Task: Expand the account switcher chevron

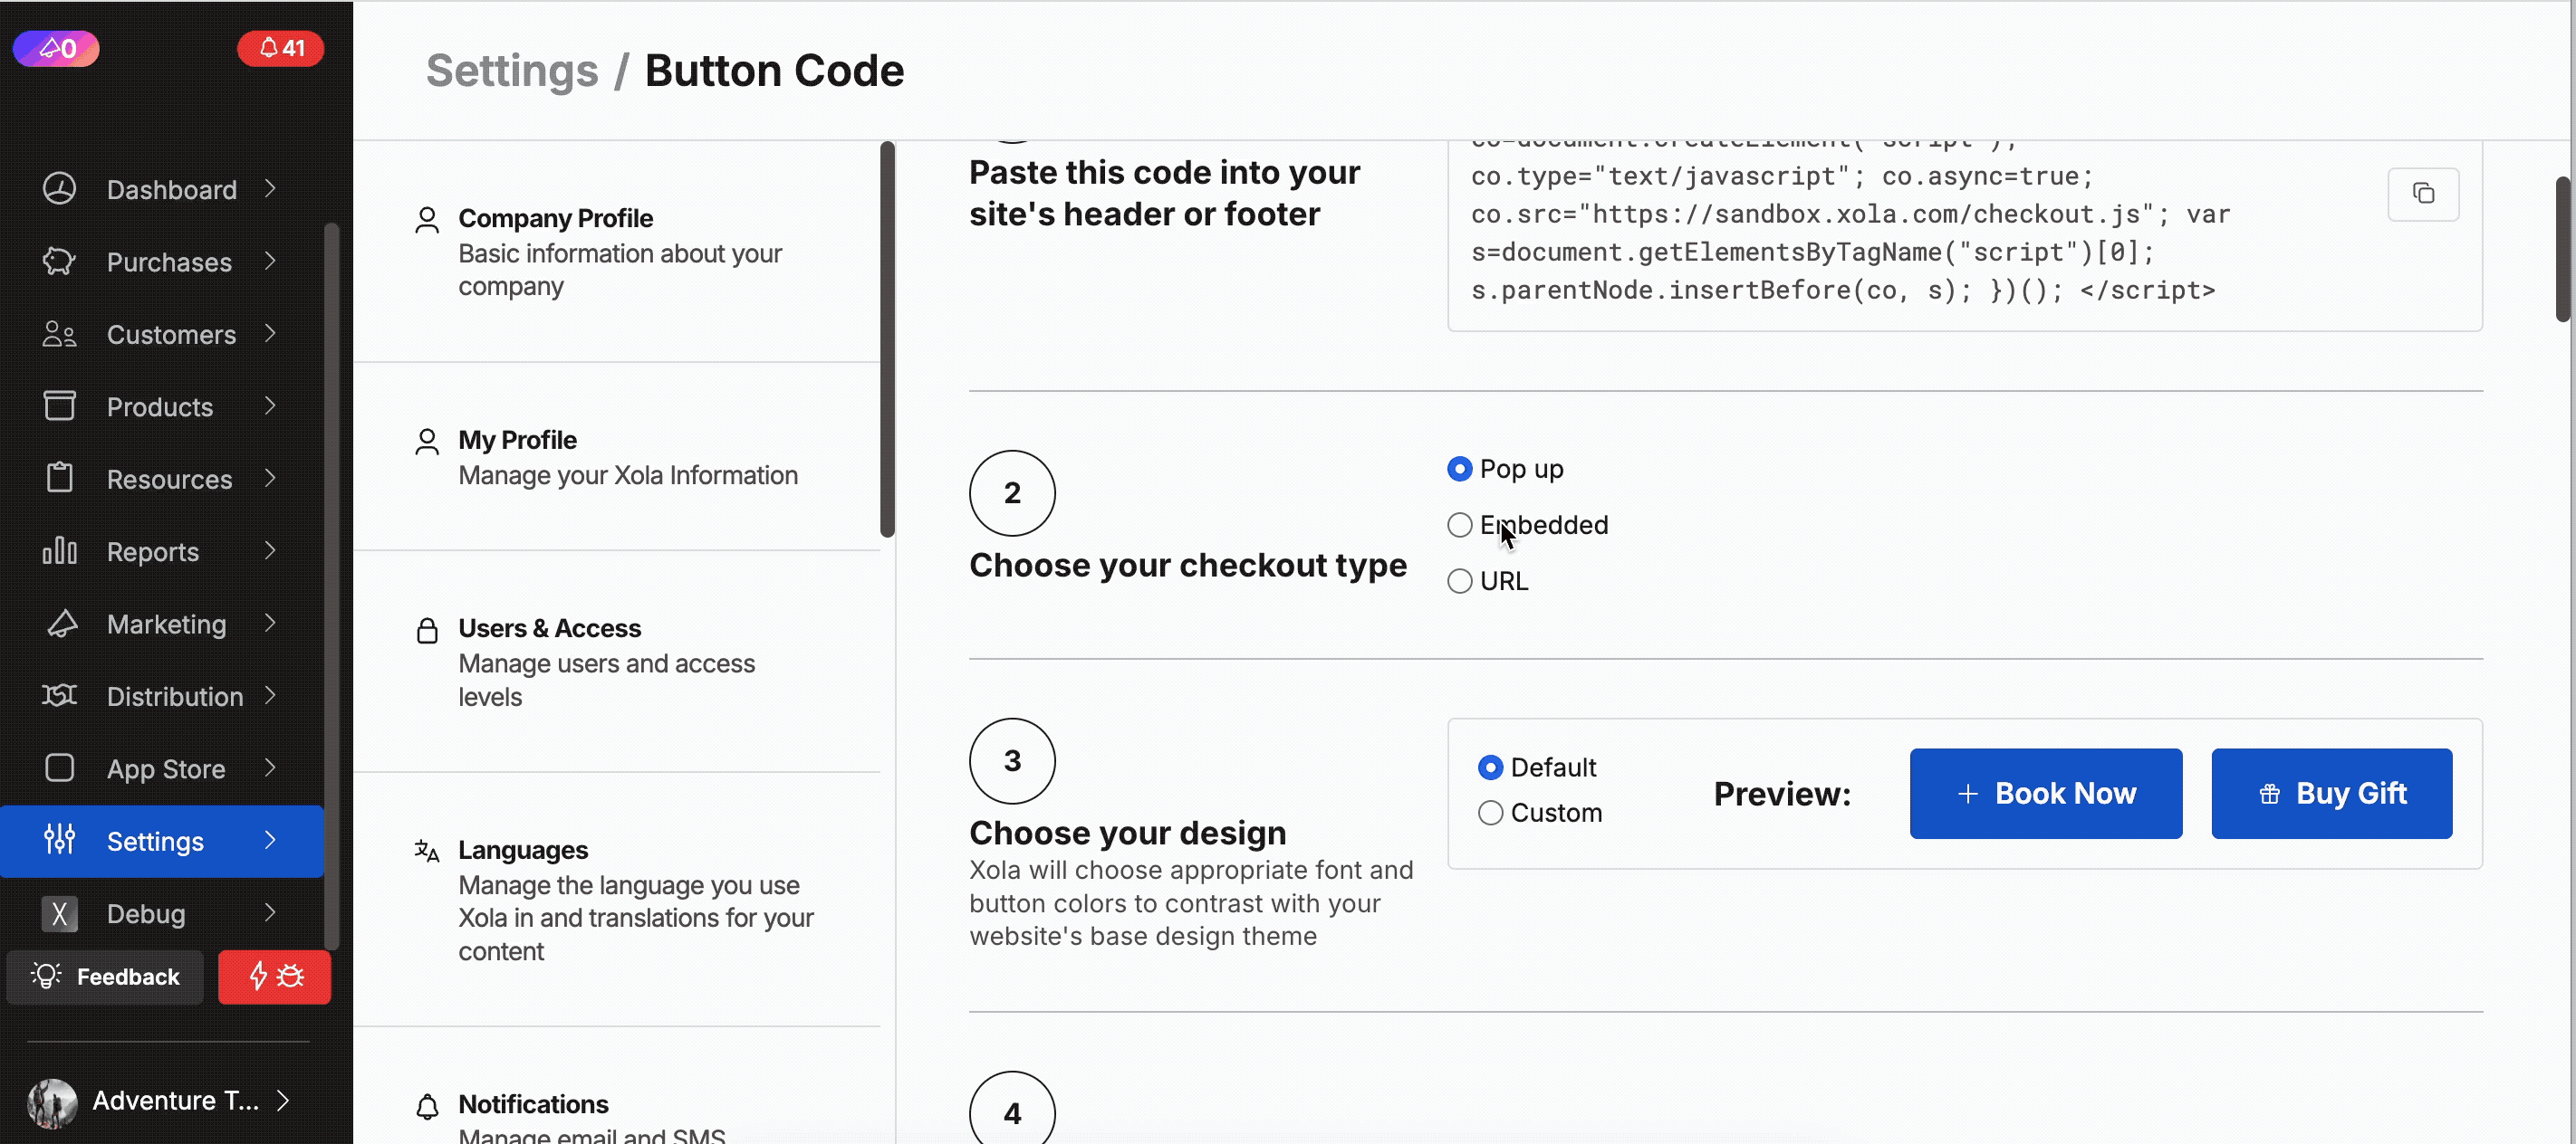Action: click(x=283, y=1101)
